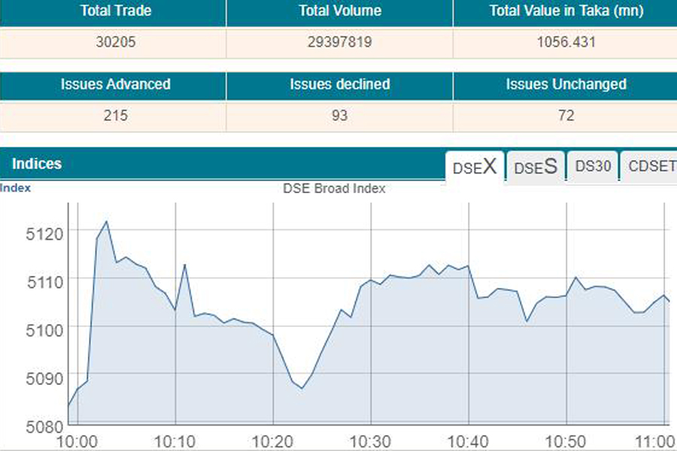Select the total trade value 30205
Screen dimensions: 677x451
point(114,42)
